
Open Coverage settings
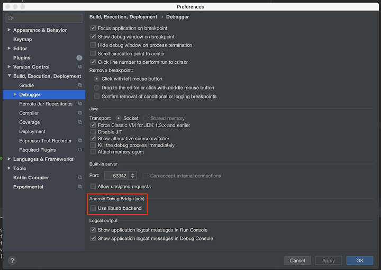[30, 122]
